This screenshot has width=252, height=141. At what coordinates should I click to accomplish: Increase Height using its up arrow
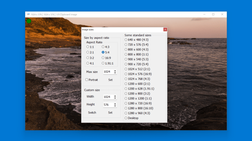click(x=115, y=104)
